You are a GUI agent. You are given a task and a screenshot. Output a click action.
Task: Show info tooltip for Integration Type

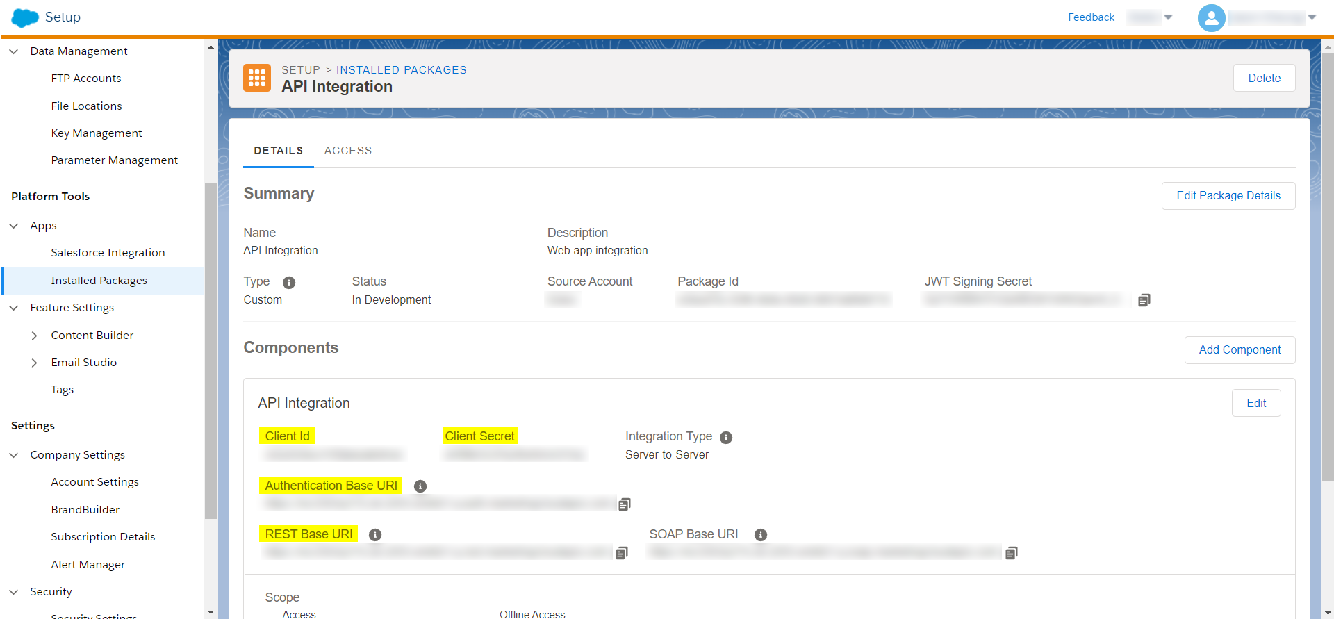click(x=726, y=438)
